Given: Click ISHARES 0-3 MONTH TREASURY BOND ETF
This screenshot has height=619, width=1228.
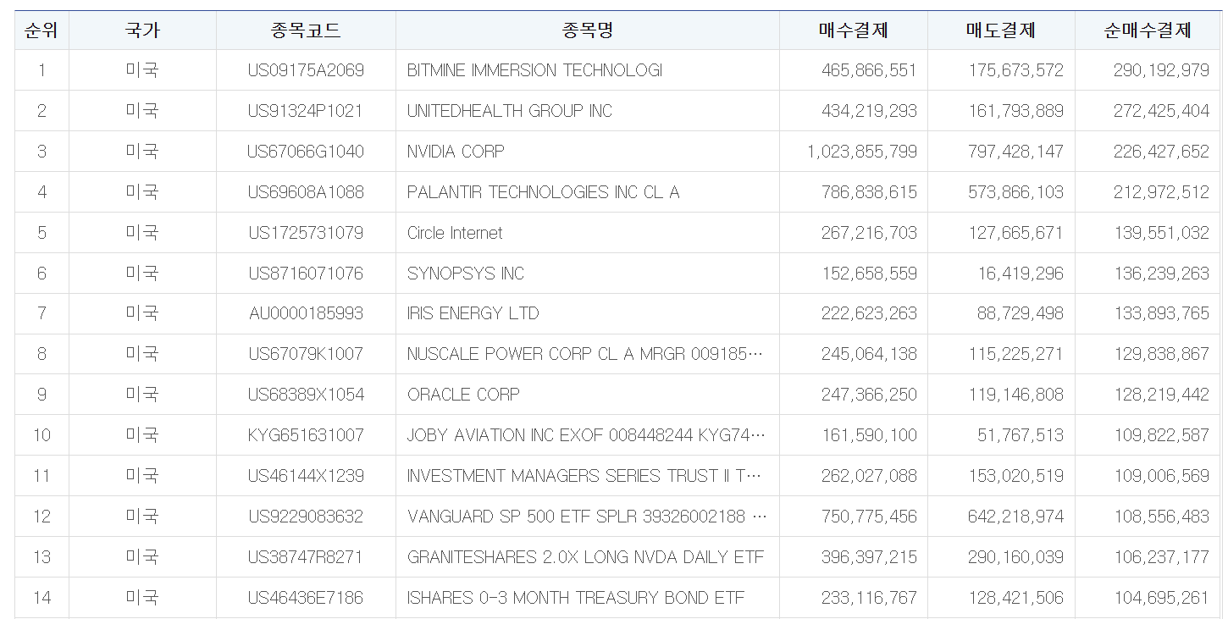Looking at the screenshot, I should [x=576, y=598].
